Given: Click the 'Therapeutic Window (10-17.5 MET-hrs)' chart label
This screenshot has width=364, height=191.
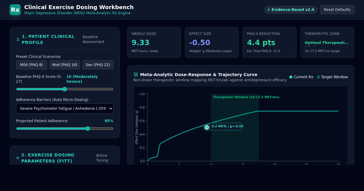Looking at the screenshot, I should pos(246,97).
